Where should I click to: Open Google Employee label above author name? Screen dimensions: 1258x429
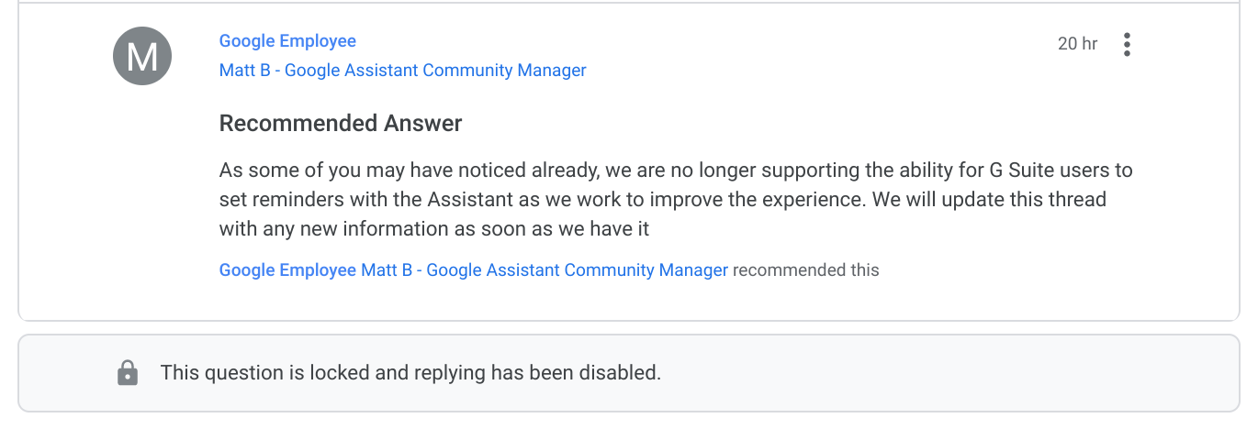point(287,41)
